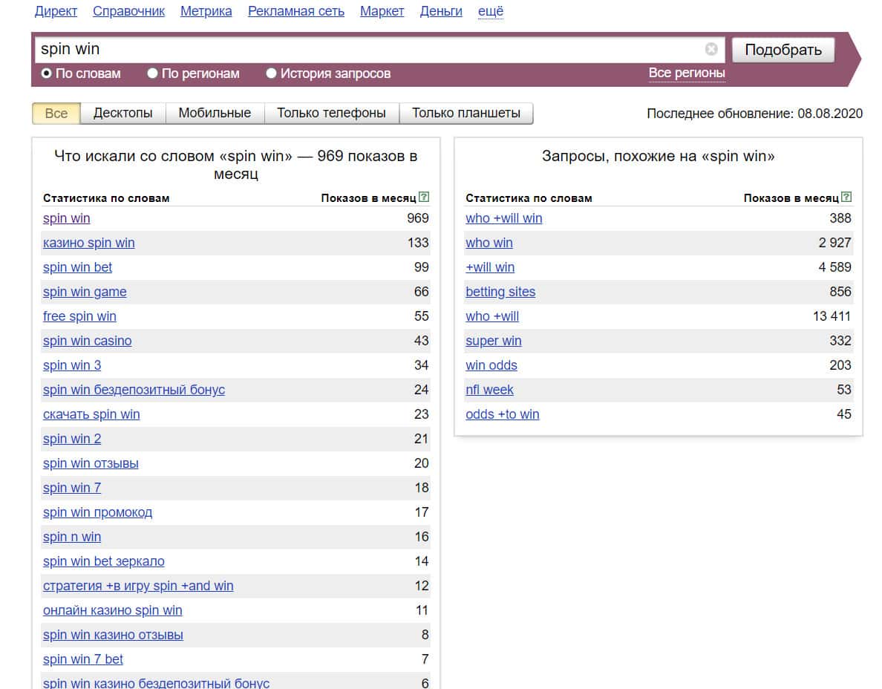Image resolution: width=882 pixels, height=689 pixels.
Task: Select the 'Все' device tab
Action: pyautogui.click(x=56, y=113)
